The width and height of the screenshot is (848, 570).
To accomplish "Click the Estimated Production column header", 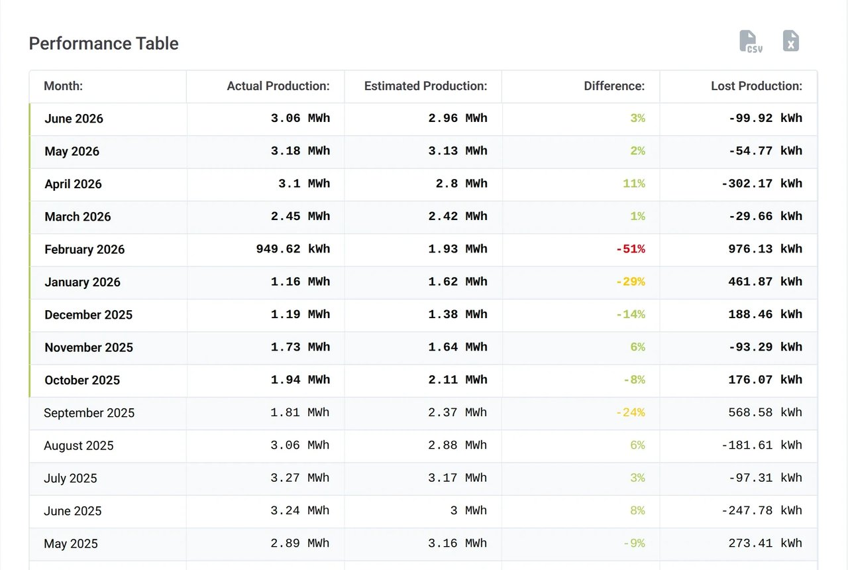I will pyautogui.click(x=426, y=86).
